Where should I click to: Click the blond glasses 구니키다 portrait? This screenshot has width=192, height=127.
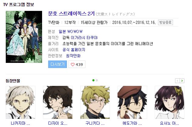click(95, 102)
